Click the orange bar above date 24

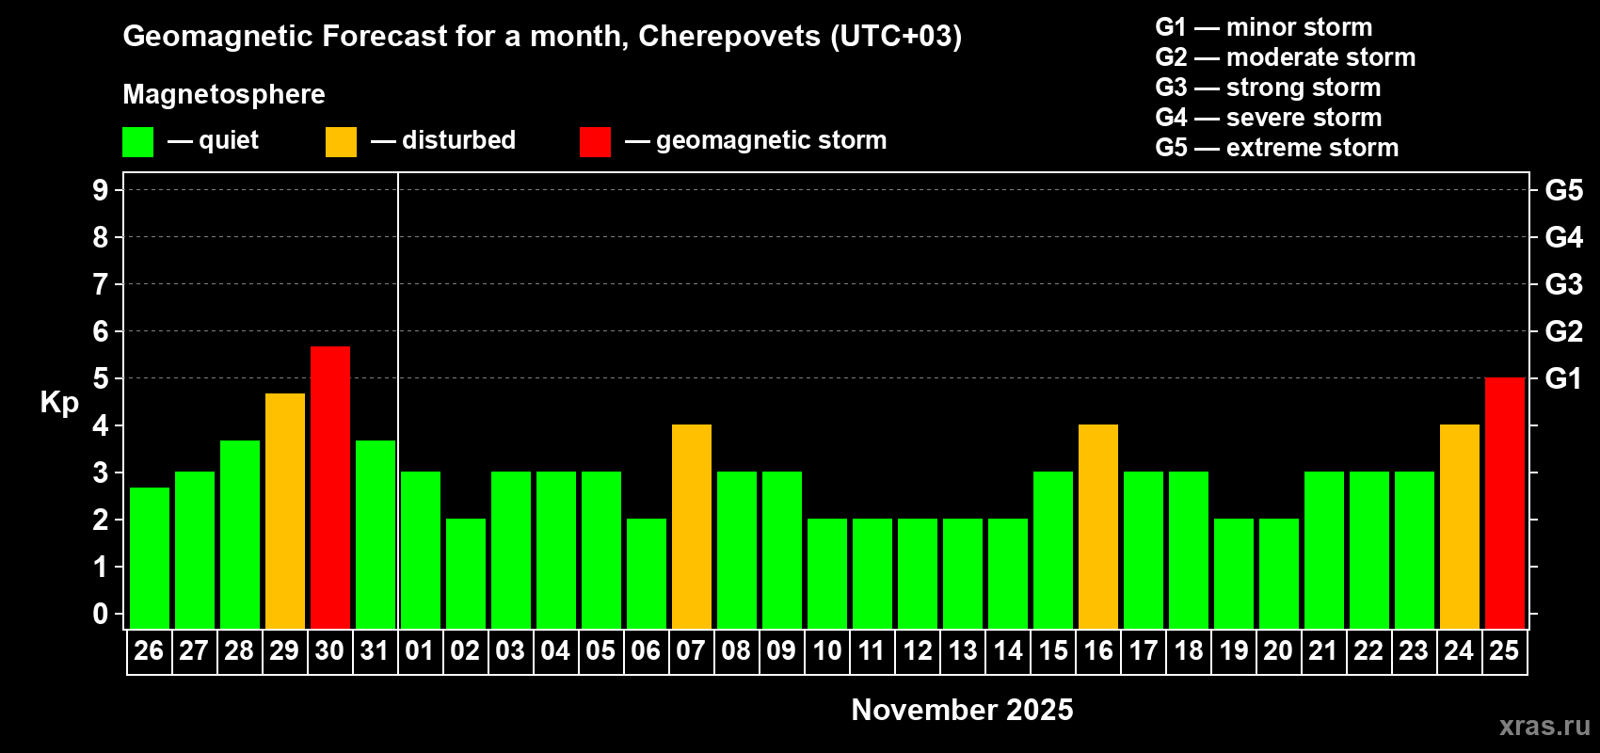(1459, 526)
